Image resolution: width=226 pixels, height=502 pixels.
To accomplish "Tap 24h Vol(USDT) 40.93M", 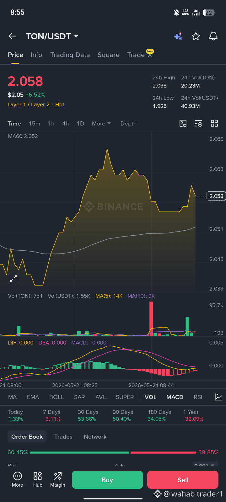I will 190,106.
